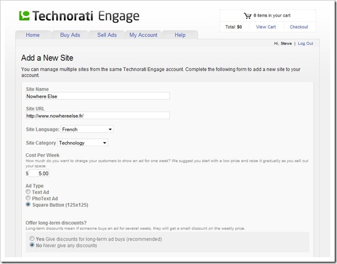Click the Log Out link
This screenshot has height=264, width=337.
coord(306,43)
